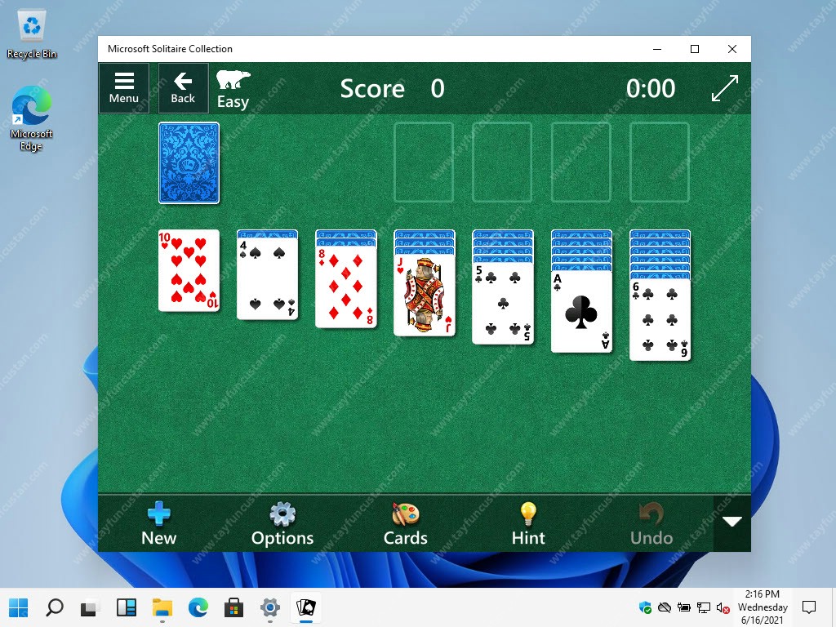Pick the 8 of diamonds card

[345, 287]
